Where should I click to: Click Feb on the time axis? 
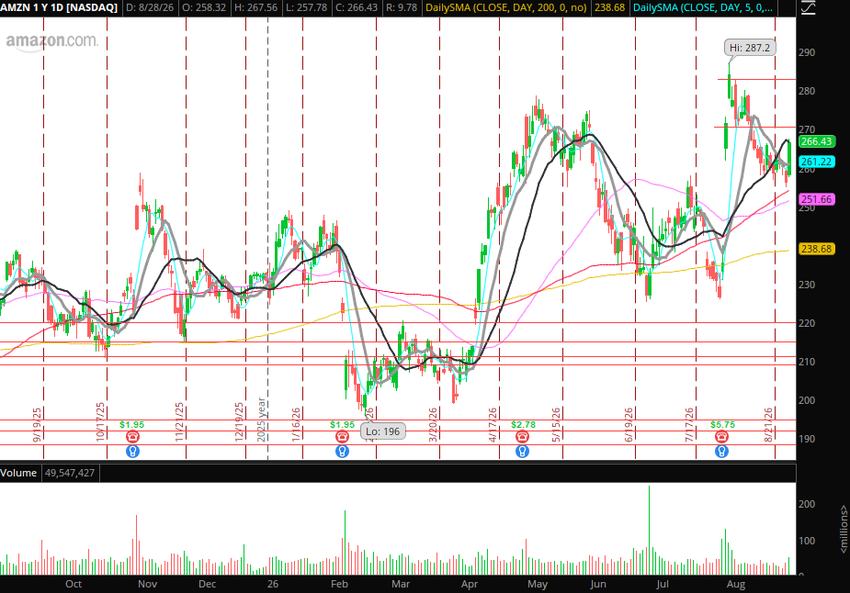coord(339,585)
